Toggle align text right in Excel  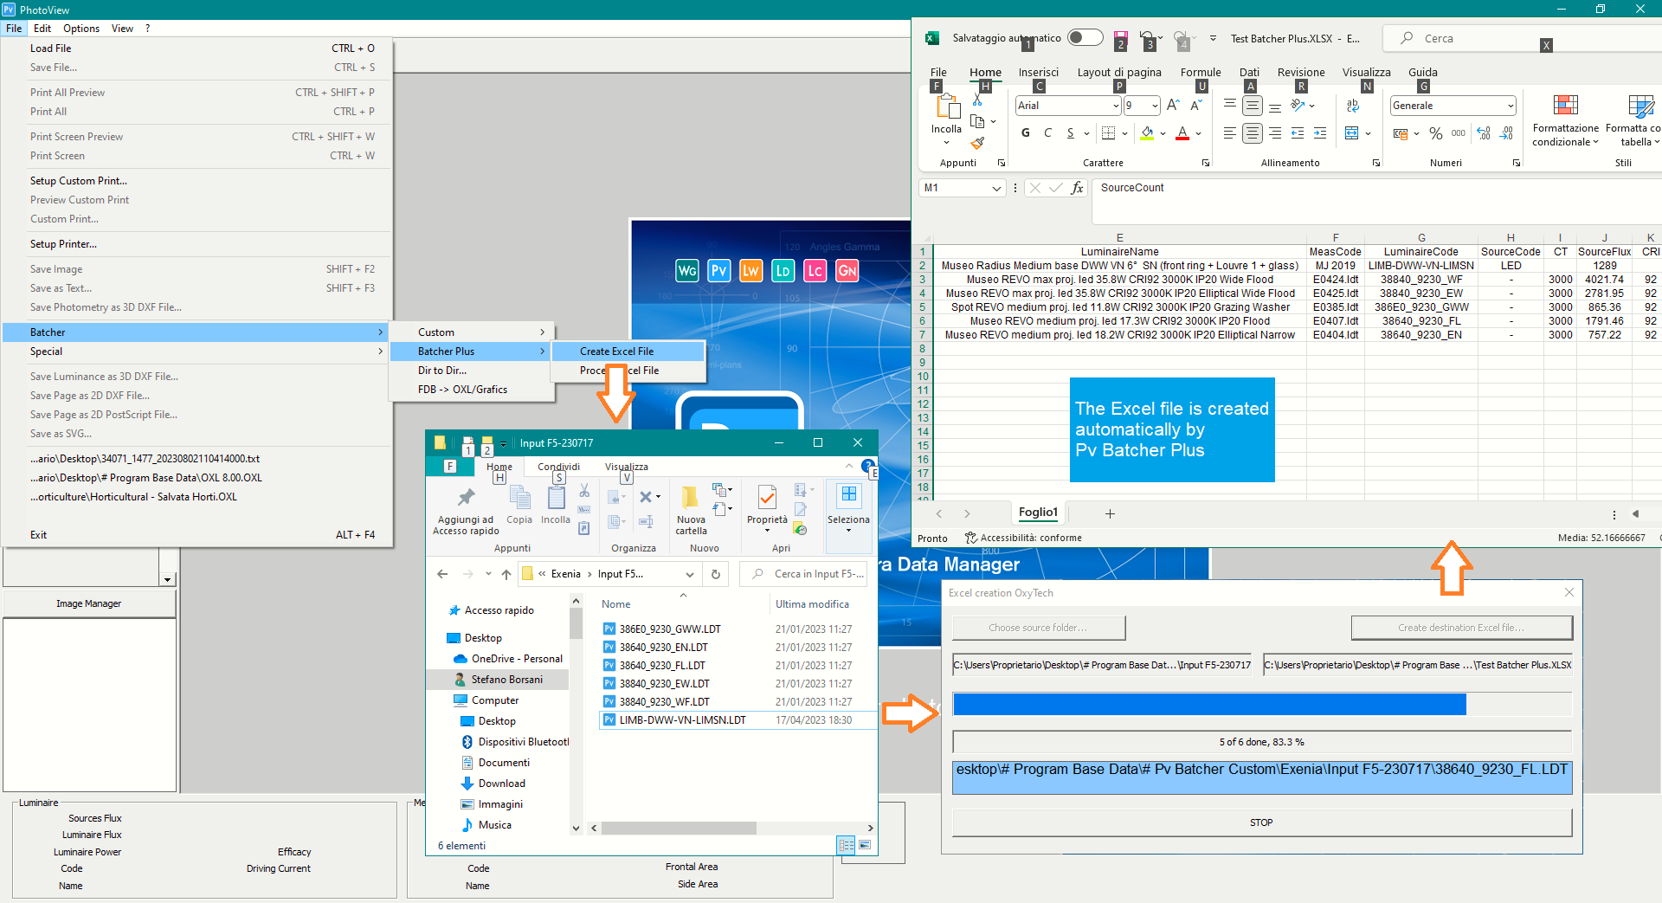tap(1275, 133)
